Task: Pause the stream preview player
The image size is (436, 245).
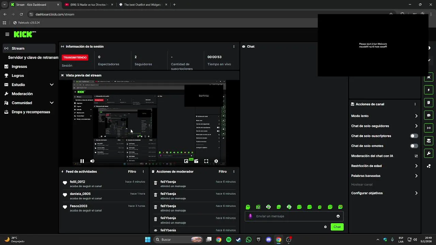Action: (82, 161)
